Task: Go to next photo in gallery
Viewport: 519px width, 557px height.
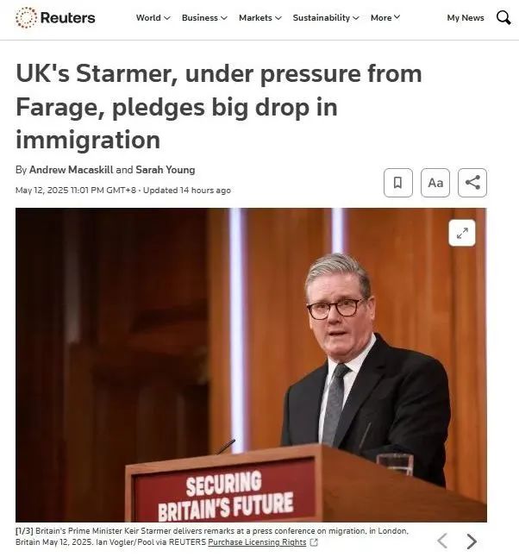Action: (x=472, y=541)
